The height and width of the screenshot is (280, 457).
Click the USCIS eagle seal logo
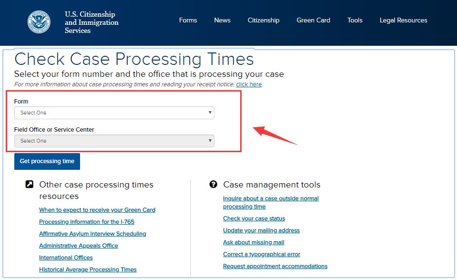(x=40, y=22)
